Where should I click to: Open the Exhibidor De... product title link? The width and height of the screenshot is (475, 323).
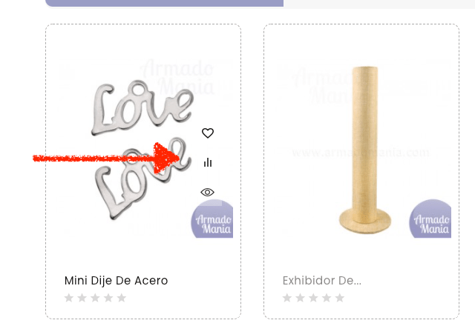click(x=321, y=281)
